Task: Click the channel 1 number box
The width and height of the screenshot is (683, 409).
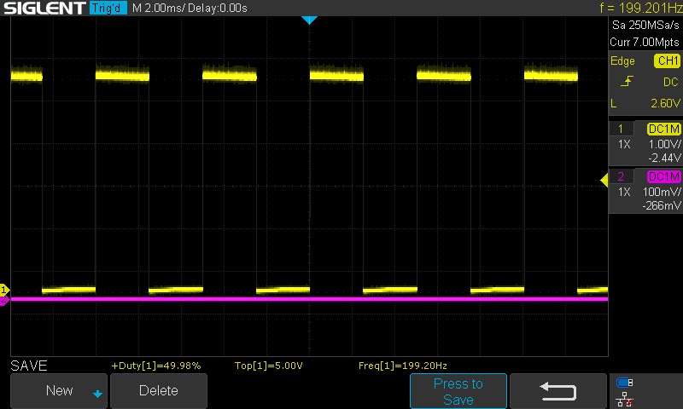Action: tap(621, 129)
